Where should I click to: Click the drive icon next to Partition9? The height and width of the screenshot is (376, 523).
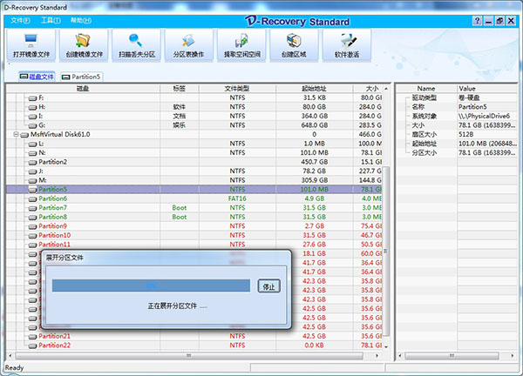[x=32, y=226]
